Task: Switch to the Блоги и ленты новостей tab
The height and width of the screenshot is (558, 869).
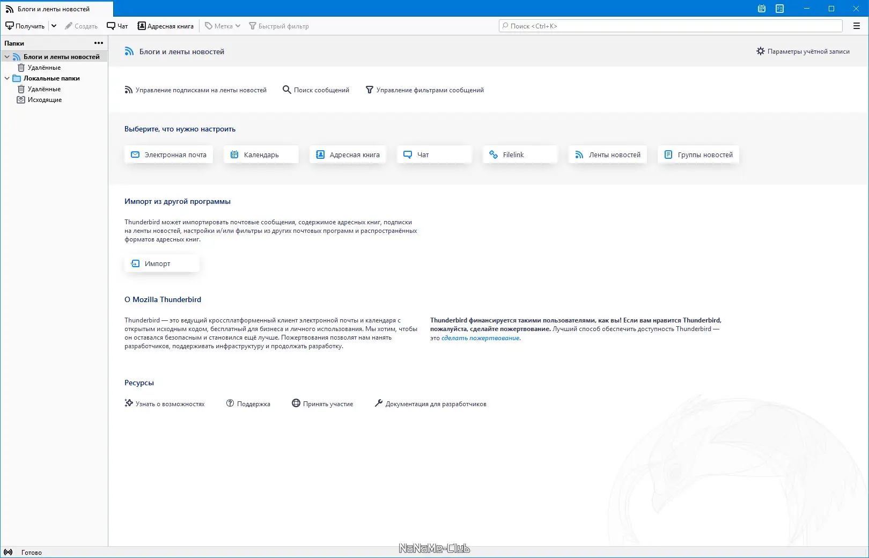Action: point(57,9)
